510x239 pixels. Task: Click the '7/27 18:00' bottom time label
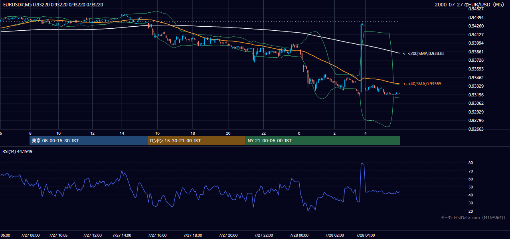(x=192, y=235)
